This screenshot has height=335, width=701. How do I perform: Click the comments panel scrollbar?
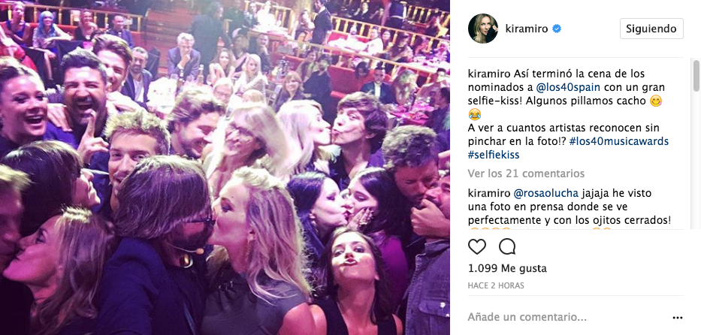point(696,76)
